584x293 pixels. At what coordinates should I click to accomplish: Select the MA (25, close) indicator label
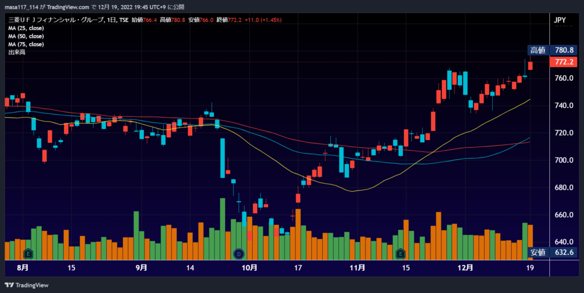[x=26, y=28]
